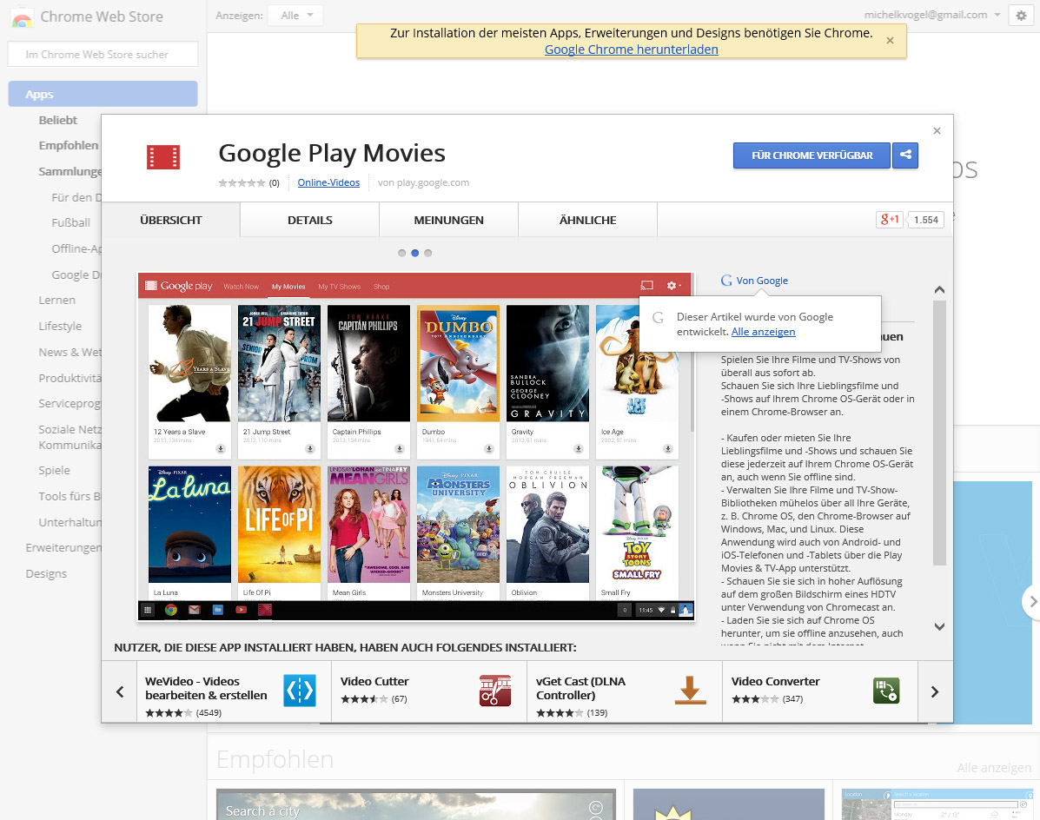Close the Google Play Movies dialog
Image resolution: width=1040 pixels, height=820 pixels.
click(x=937, y=130)
